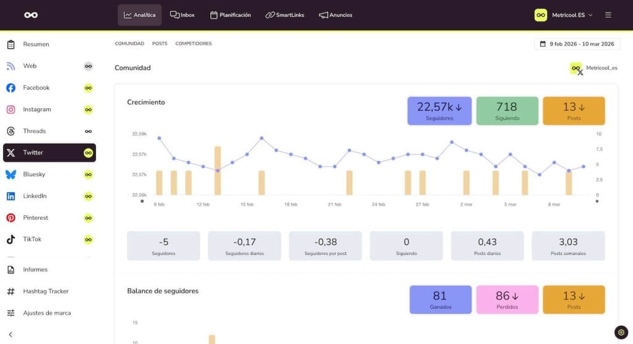
Task: Switch to the Posts tab
Action: pyautogui.click(x=159, y=44)
